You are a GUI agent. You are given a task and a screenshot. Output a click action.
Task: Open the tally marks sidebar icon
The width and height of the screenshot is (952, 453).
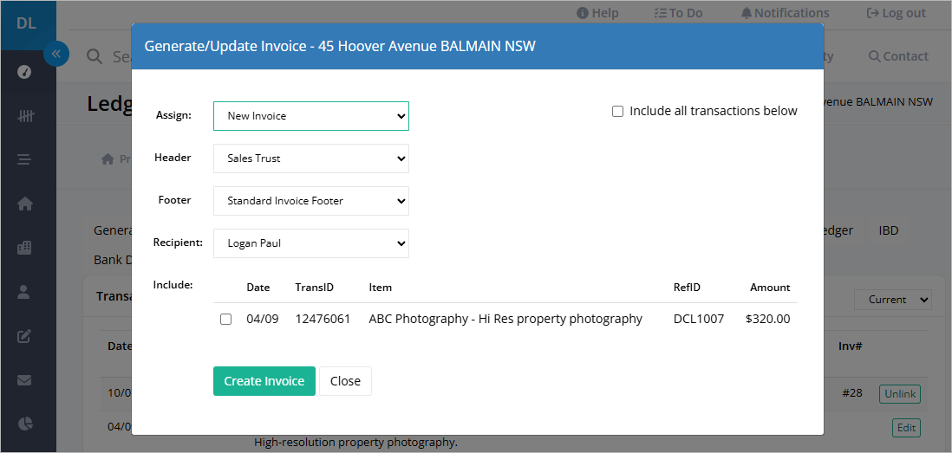[x=24, y=116]
